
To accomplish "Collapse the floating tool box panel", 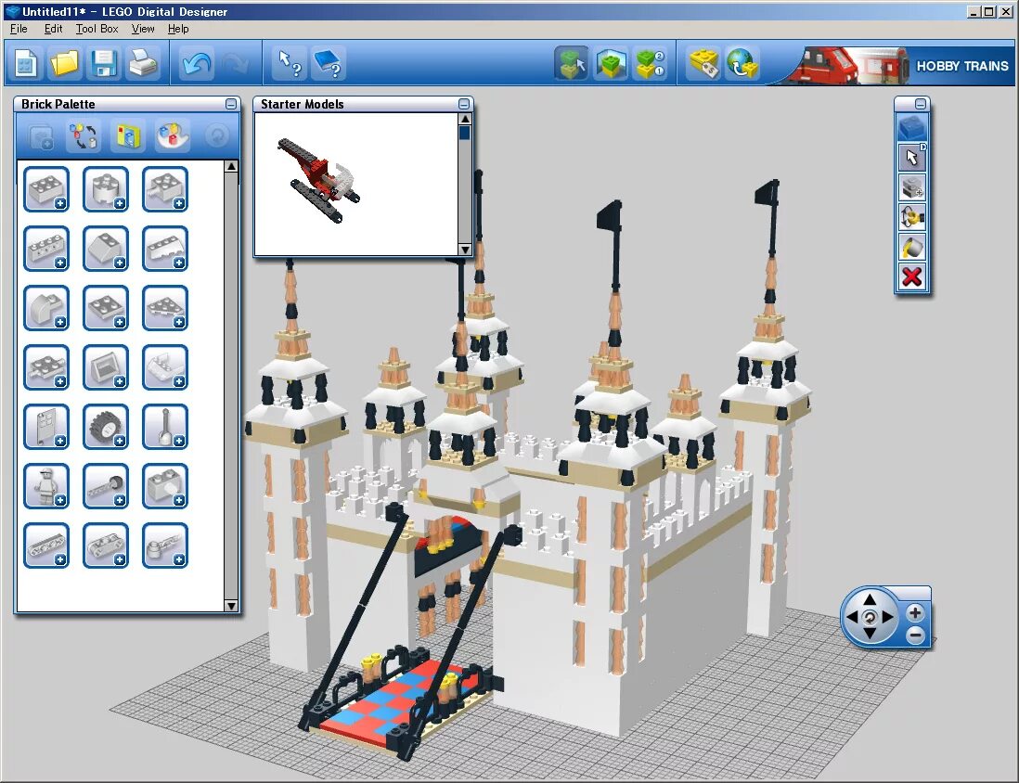I will (921, 104).
